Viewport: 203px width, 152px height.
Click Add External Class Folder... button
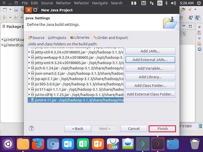click(x=150, y=94)
